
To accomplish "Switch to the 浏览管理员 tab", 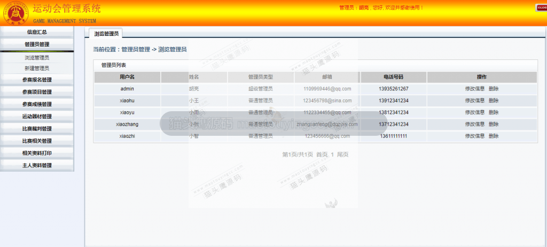I will tap(106, 34).
